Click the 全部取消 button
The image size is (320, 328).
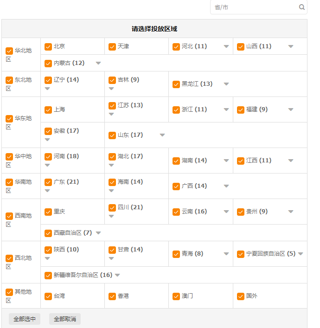(x=65, y=319)
